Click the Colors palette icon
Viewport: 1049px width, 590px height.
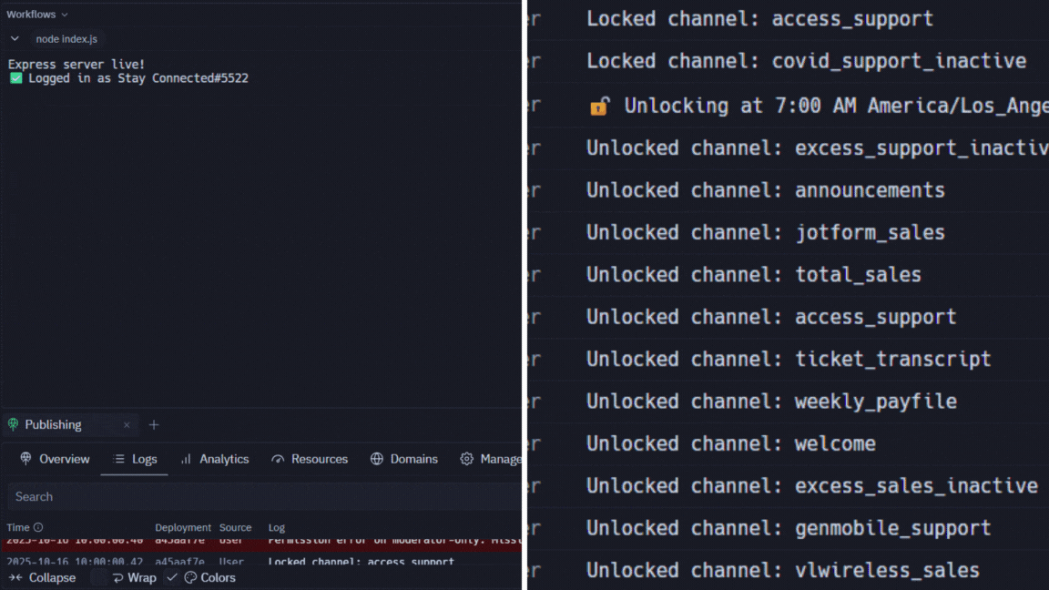coord(190,577)
